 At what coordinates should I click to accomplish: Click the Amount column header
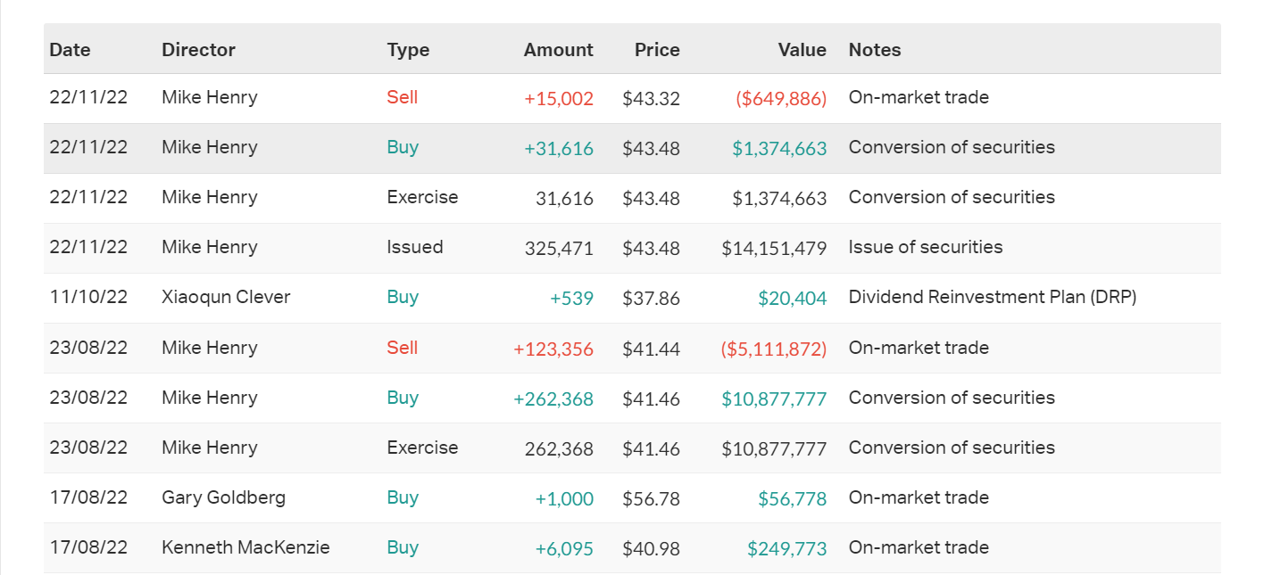pyautogui.click(x=558, y=50)
